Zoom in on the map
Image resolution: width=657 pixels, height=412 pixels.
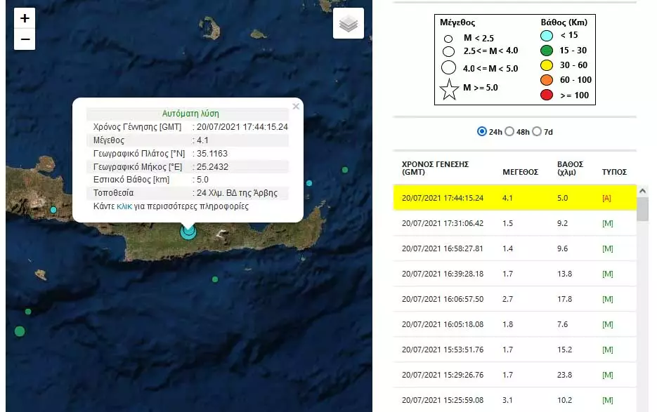pyautogui.click(x=25, y=18)
